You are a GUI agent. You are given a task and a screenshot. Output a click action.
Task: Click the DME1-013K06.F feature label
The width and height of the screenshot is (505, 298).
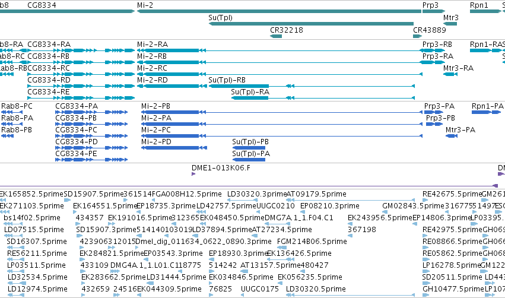[221, 168]
